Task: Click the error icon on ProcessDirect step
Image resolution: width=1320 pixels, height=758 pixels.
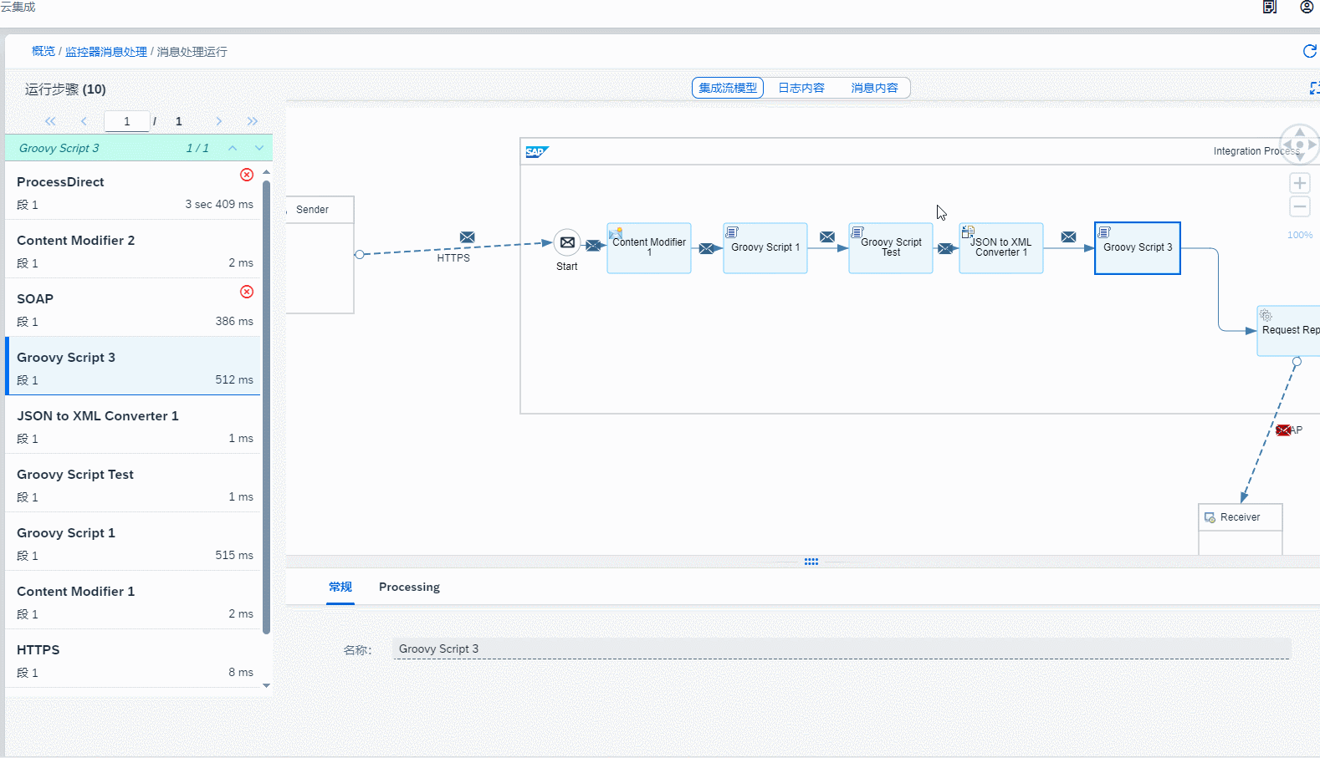Action: click(x=247, y=175)
